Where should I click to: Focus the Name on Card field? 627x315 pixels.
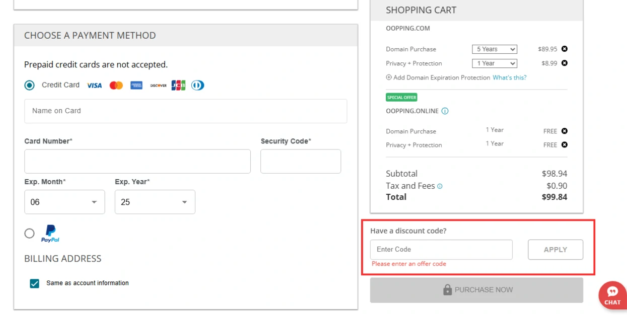pos(185,111)
